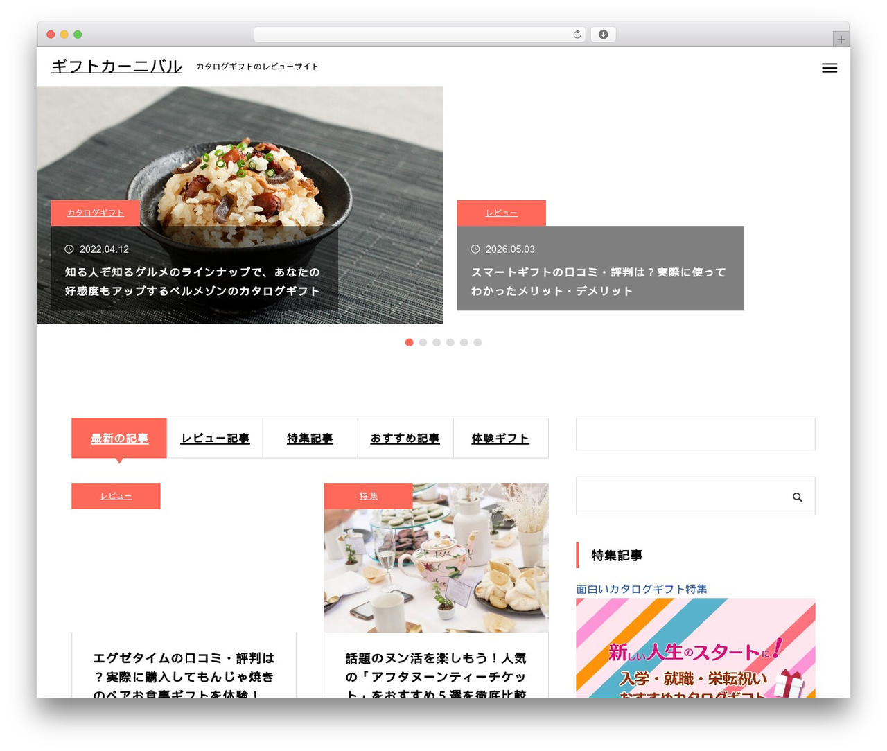Click the 2022.04.12 date on slide
The image size is (887, 751).
point(104,249)
